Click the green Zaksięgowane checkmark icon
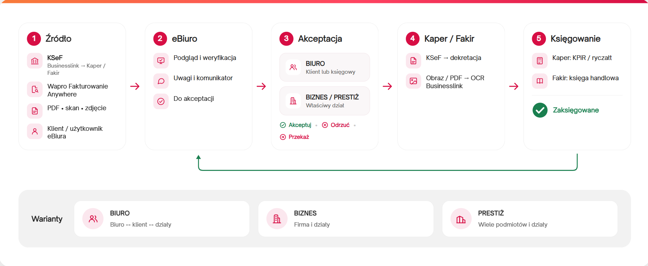Screen dimensions: 648x266 (x=540, y=110)
